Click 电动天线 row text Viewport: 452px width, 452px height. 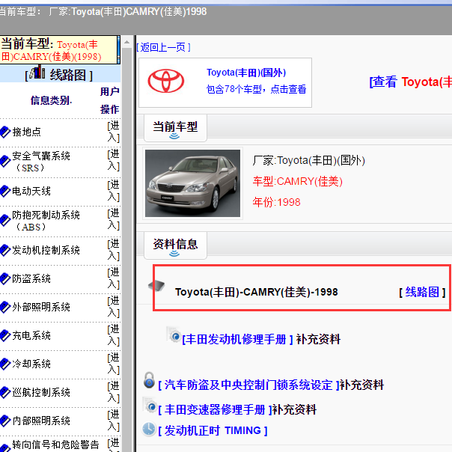(x=31, y=191)
